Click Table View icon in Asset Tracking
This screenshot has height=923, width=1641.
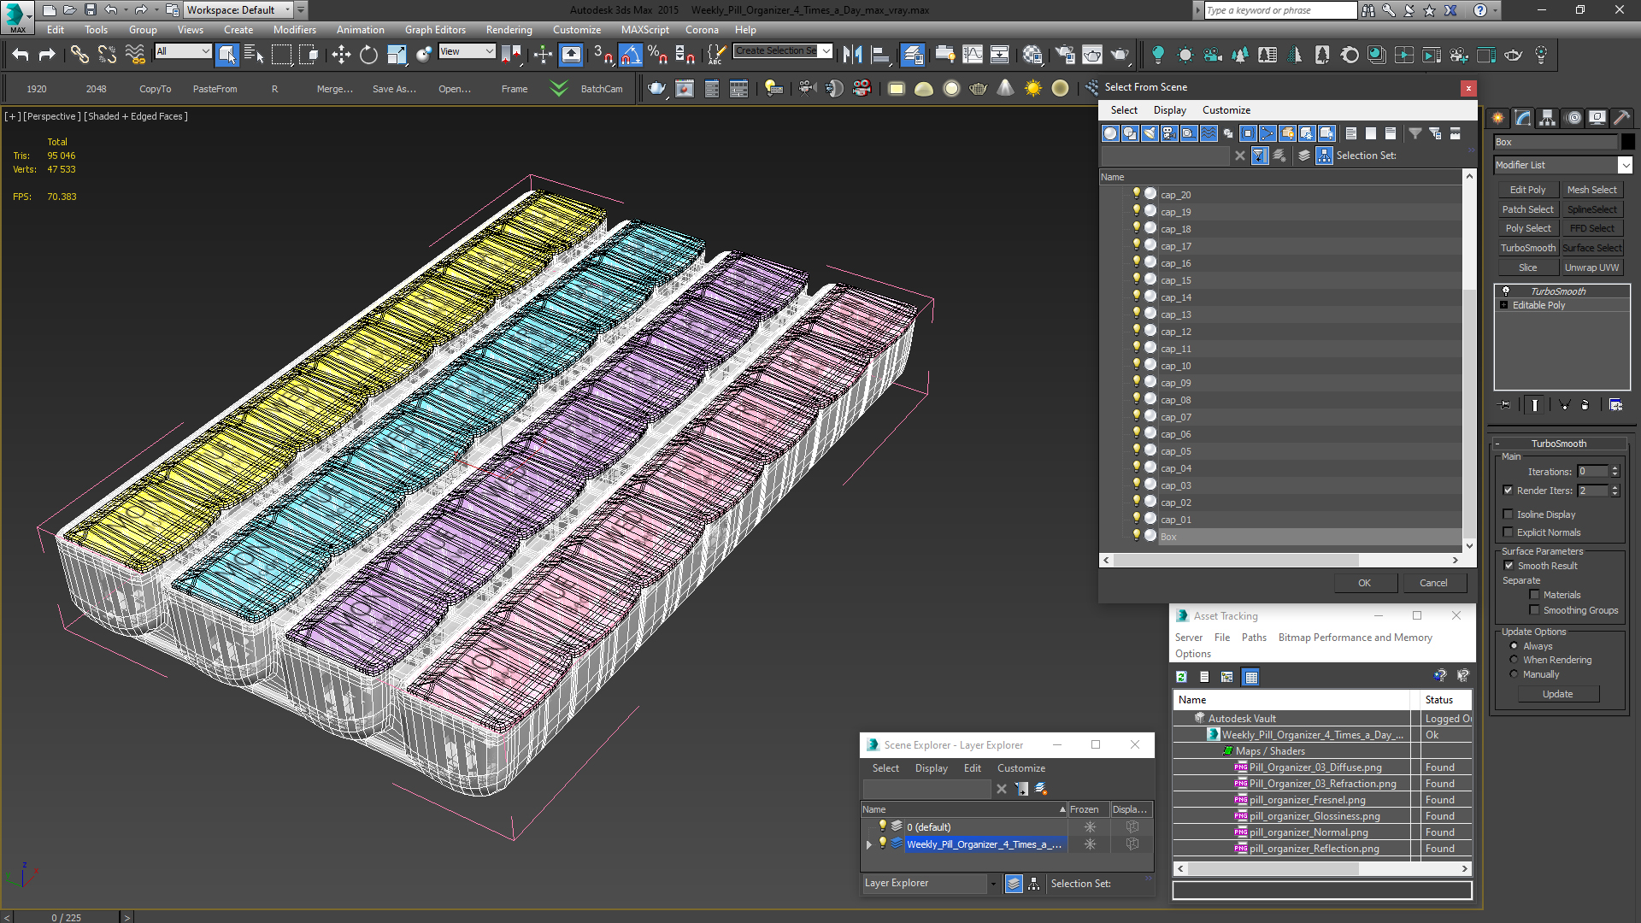click(x=1251, y=677)
